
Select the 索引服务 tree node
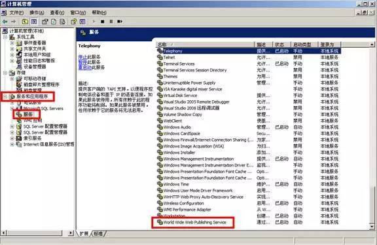click(x=33, y=138)
